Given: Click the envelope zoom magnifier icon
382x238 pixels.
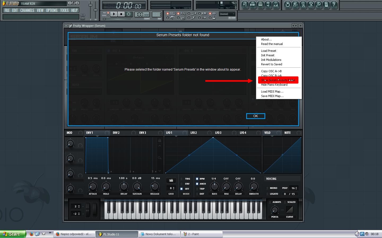Looking at the screenshot, I should pyautogui.click(x=160, y=158).
